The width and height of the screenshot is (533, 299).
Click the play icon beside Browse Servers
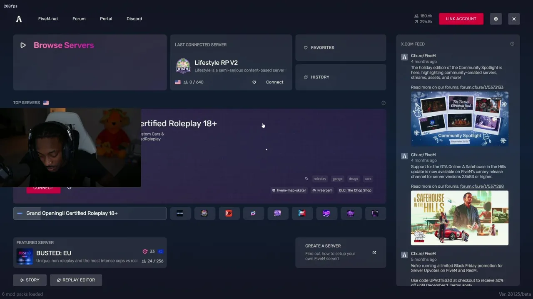tap(23, 45)
